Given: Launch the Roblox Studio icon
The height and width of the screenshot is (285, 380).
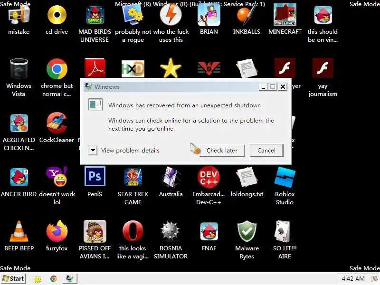Looking at the screenshot, I should (x=285, y=177).
